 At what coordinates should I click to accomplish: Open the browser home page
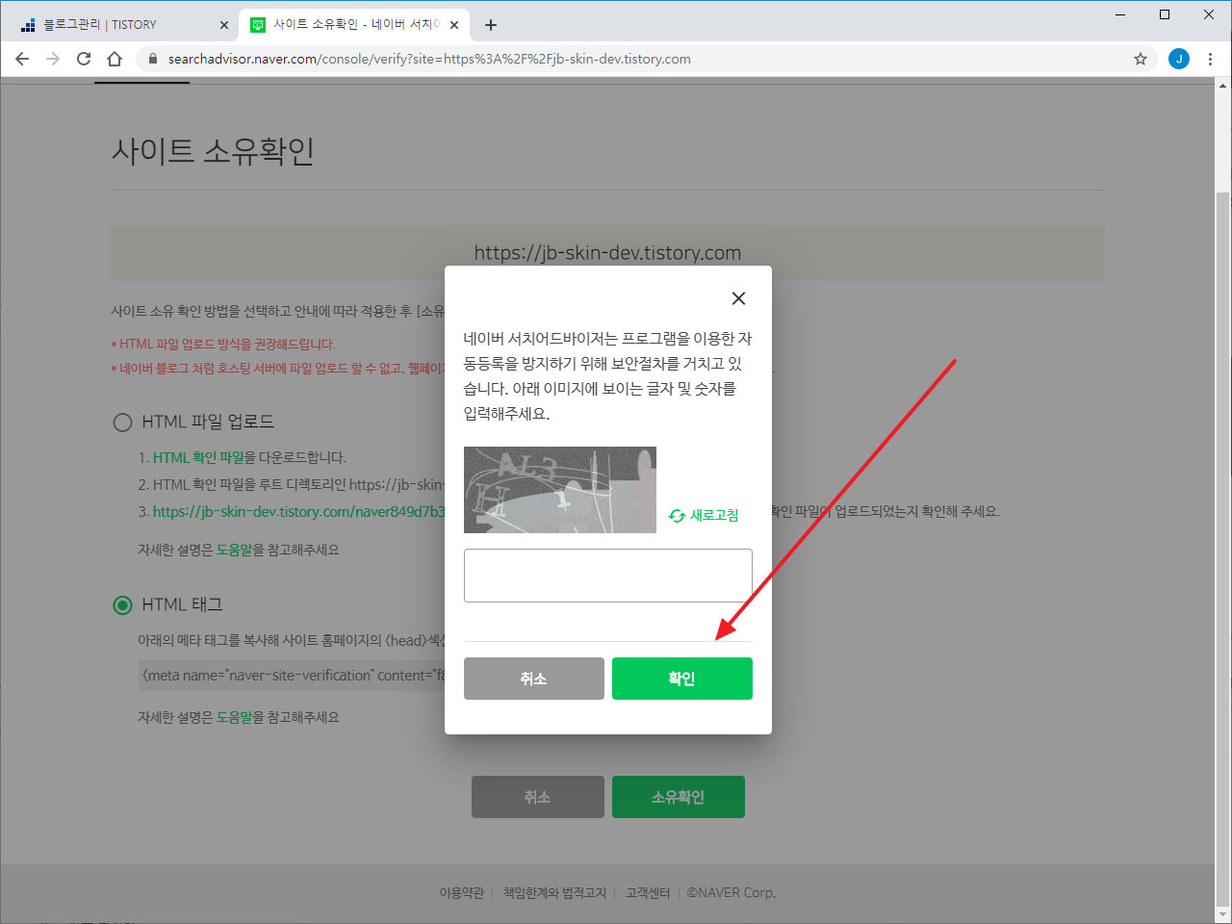point(115,59)
